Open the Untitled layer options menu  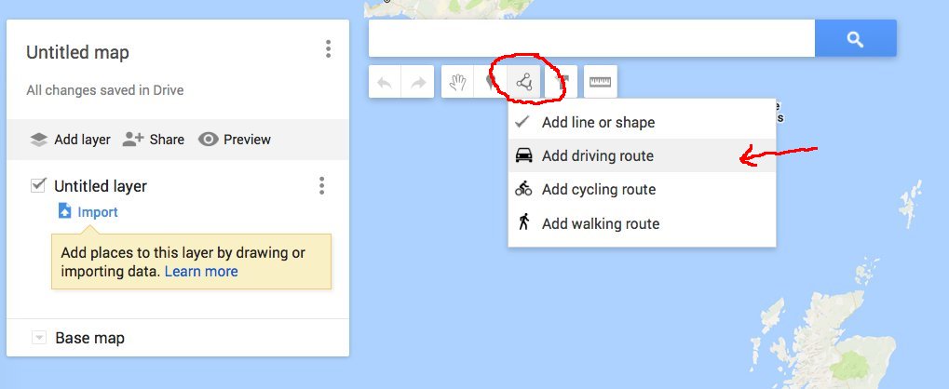pyautogui.click(x=321, y=186)
